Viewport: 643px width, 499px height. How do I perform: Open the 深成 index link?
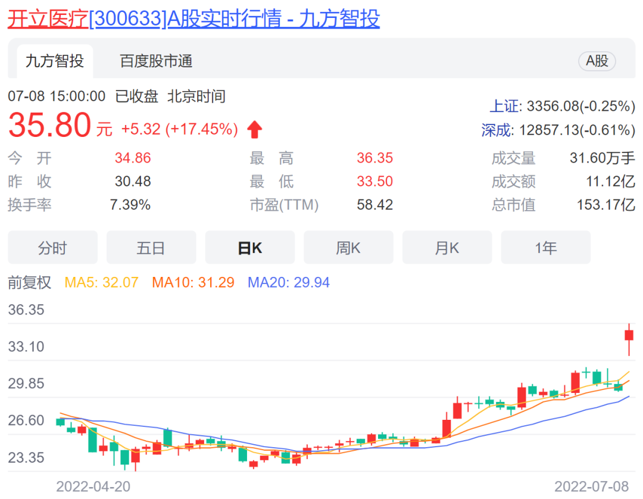tap(497, 130)
